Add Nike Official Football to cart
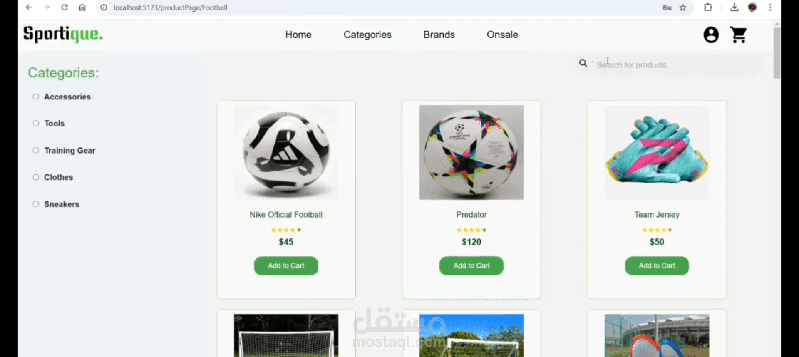The image size is (799, 357). coord(286,265)
